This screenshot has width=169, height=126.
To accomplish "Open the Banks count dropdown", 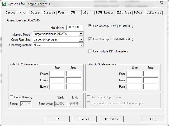I will pyautogui.click(x=29, y=104).
